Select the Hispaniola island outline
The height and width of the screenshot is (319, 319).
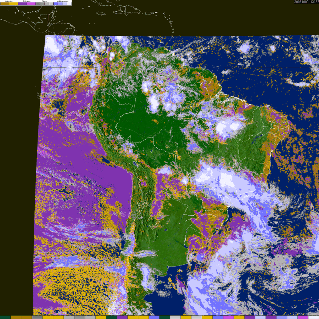click(x=127, y=11)
